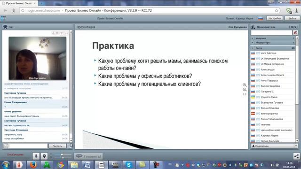Reload the page with refresh icon

pos(23,10)
